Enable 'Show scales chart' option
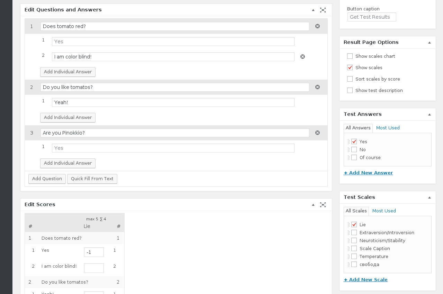This screenshot has width=443, height=294. (x=350, y=56)
